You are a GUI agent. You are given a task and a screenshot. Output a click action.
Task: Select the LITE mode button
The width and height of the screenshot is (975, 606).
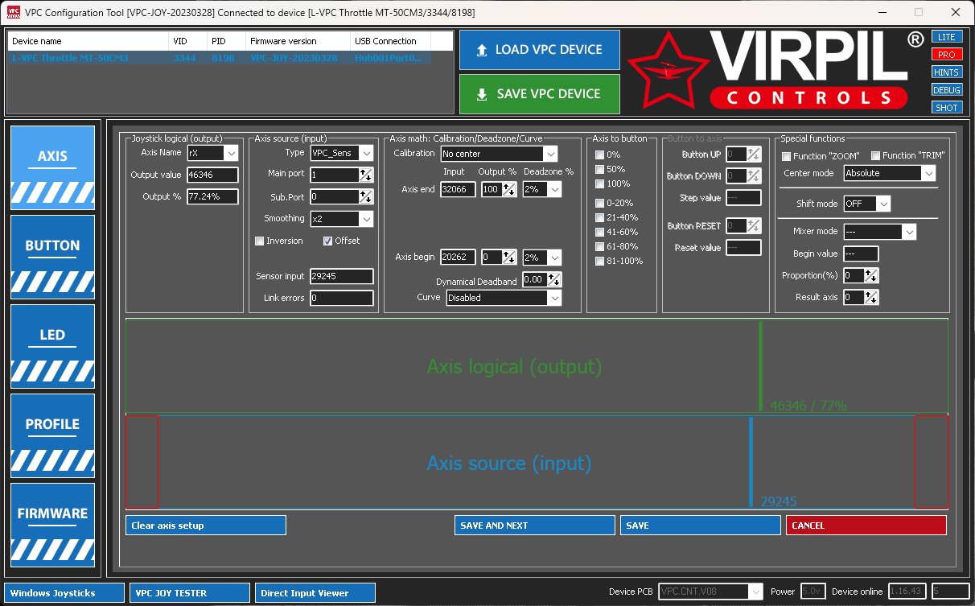point(946,37)
